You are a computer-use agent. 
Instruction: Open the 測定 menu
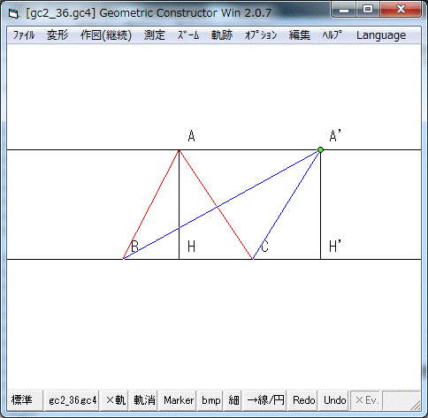coord(155,35)
